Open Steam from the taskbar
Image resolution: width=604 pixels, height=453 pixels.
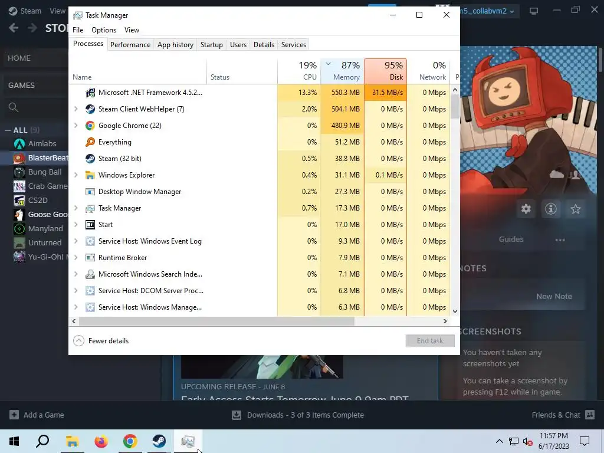(159, 441)
